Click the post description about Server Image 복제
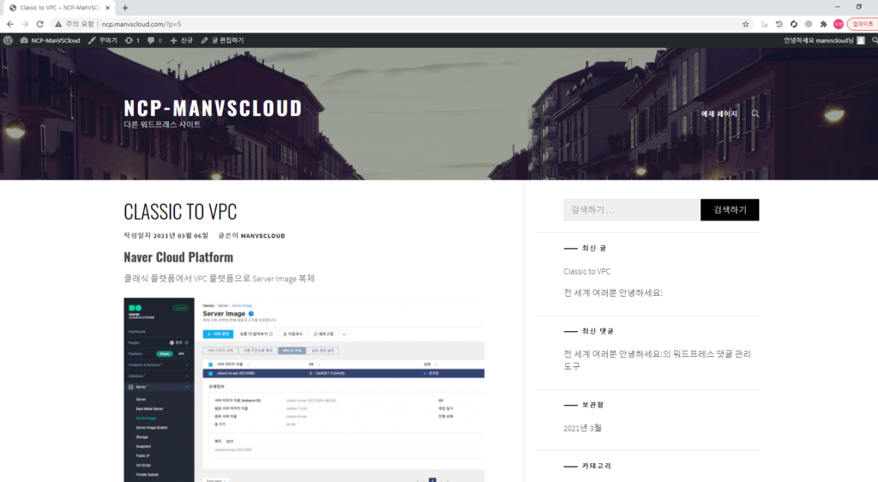The width and height of the screenshot is (878, 482). tap(219, 278)
